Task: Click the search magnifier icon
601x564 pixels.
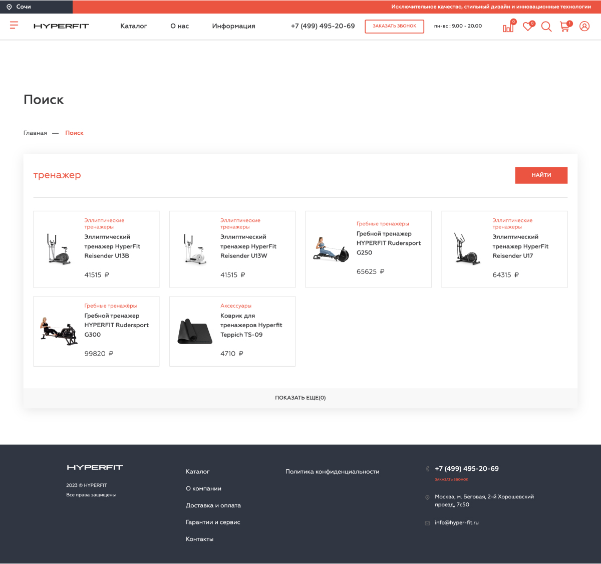Action: click(546, 27)
